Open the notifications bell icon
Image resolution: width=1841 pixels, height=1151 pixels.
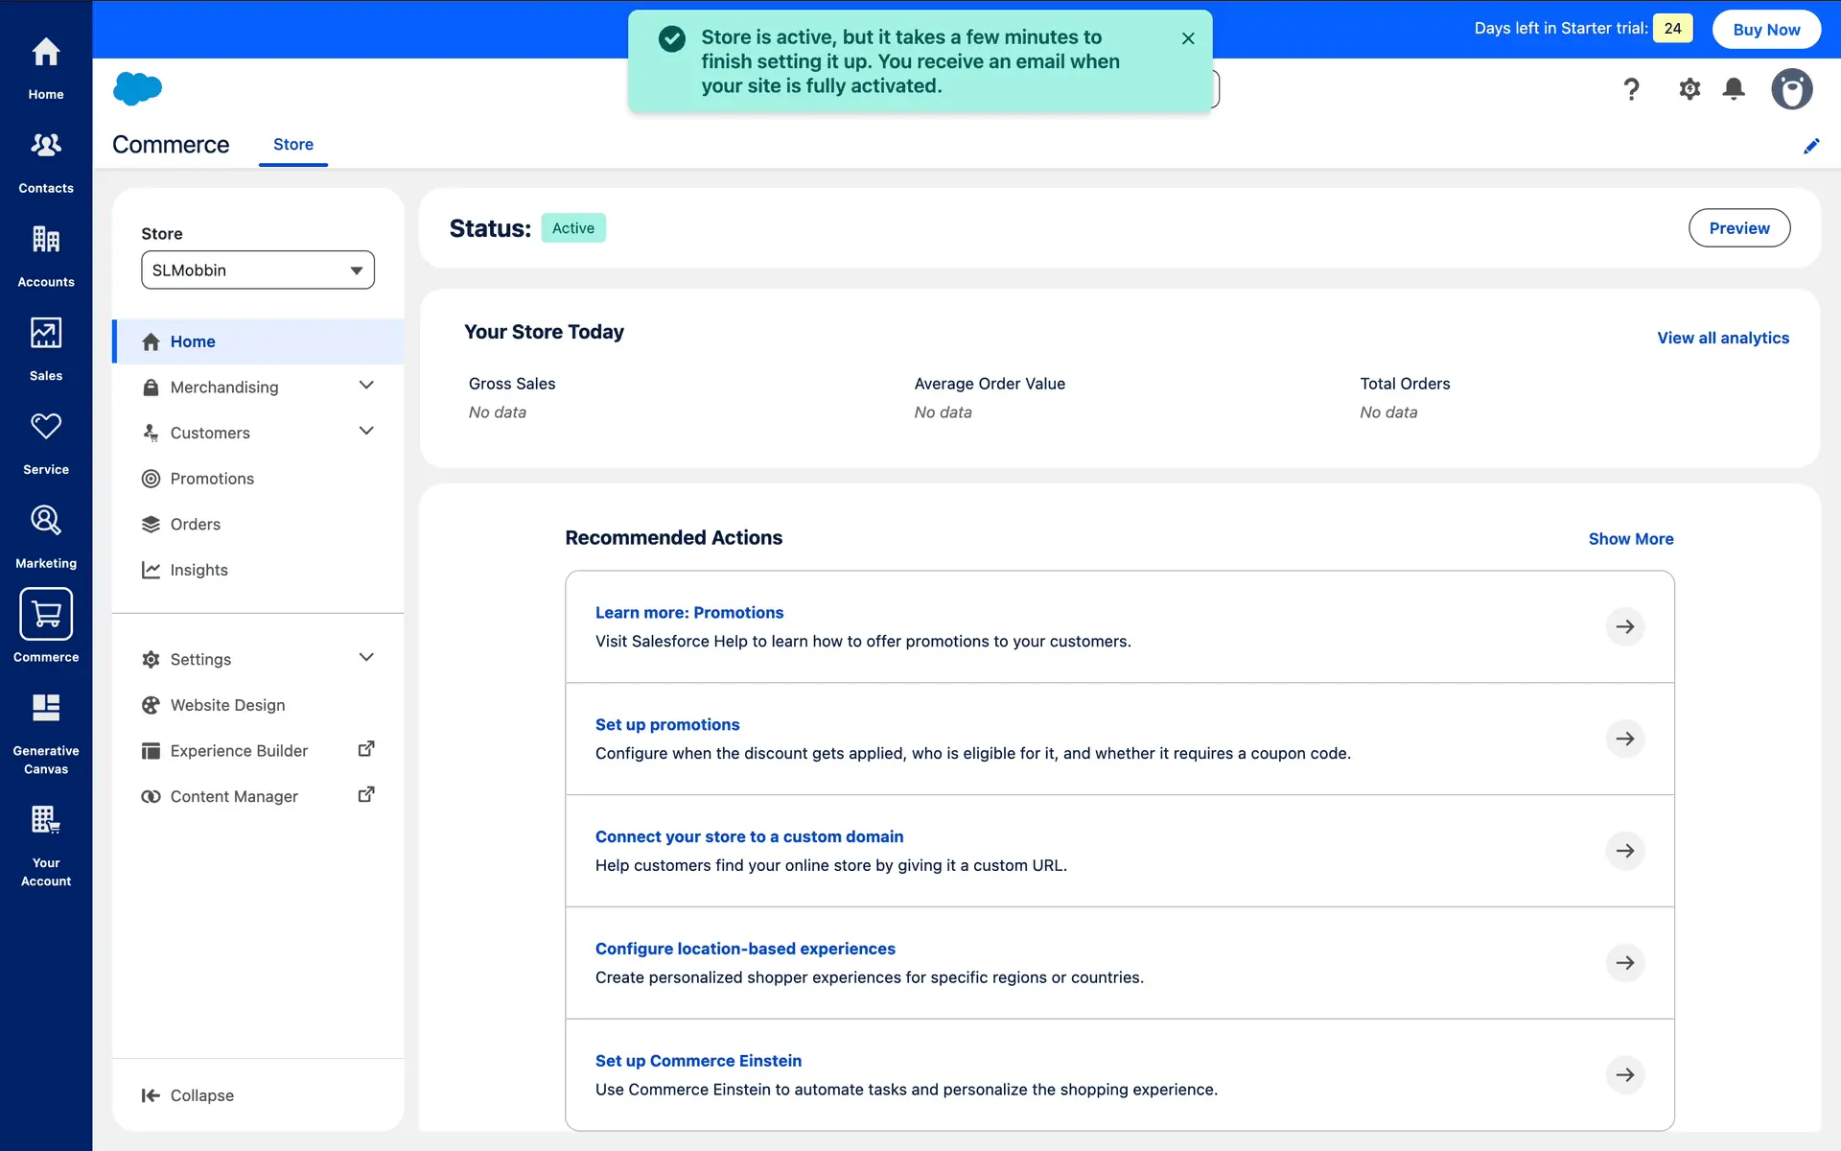click(1734, 89)
